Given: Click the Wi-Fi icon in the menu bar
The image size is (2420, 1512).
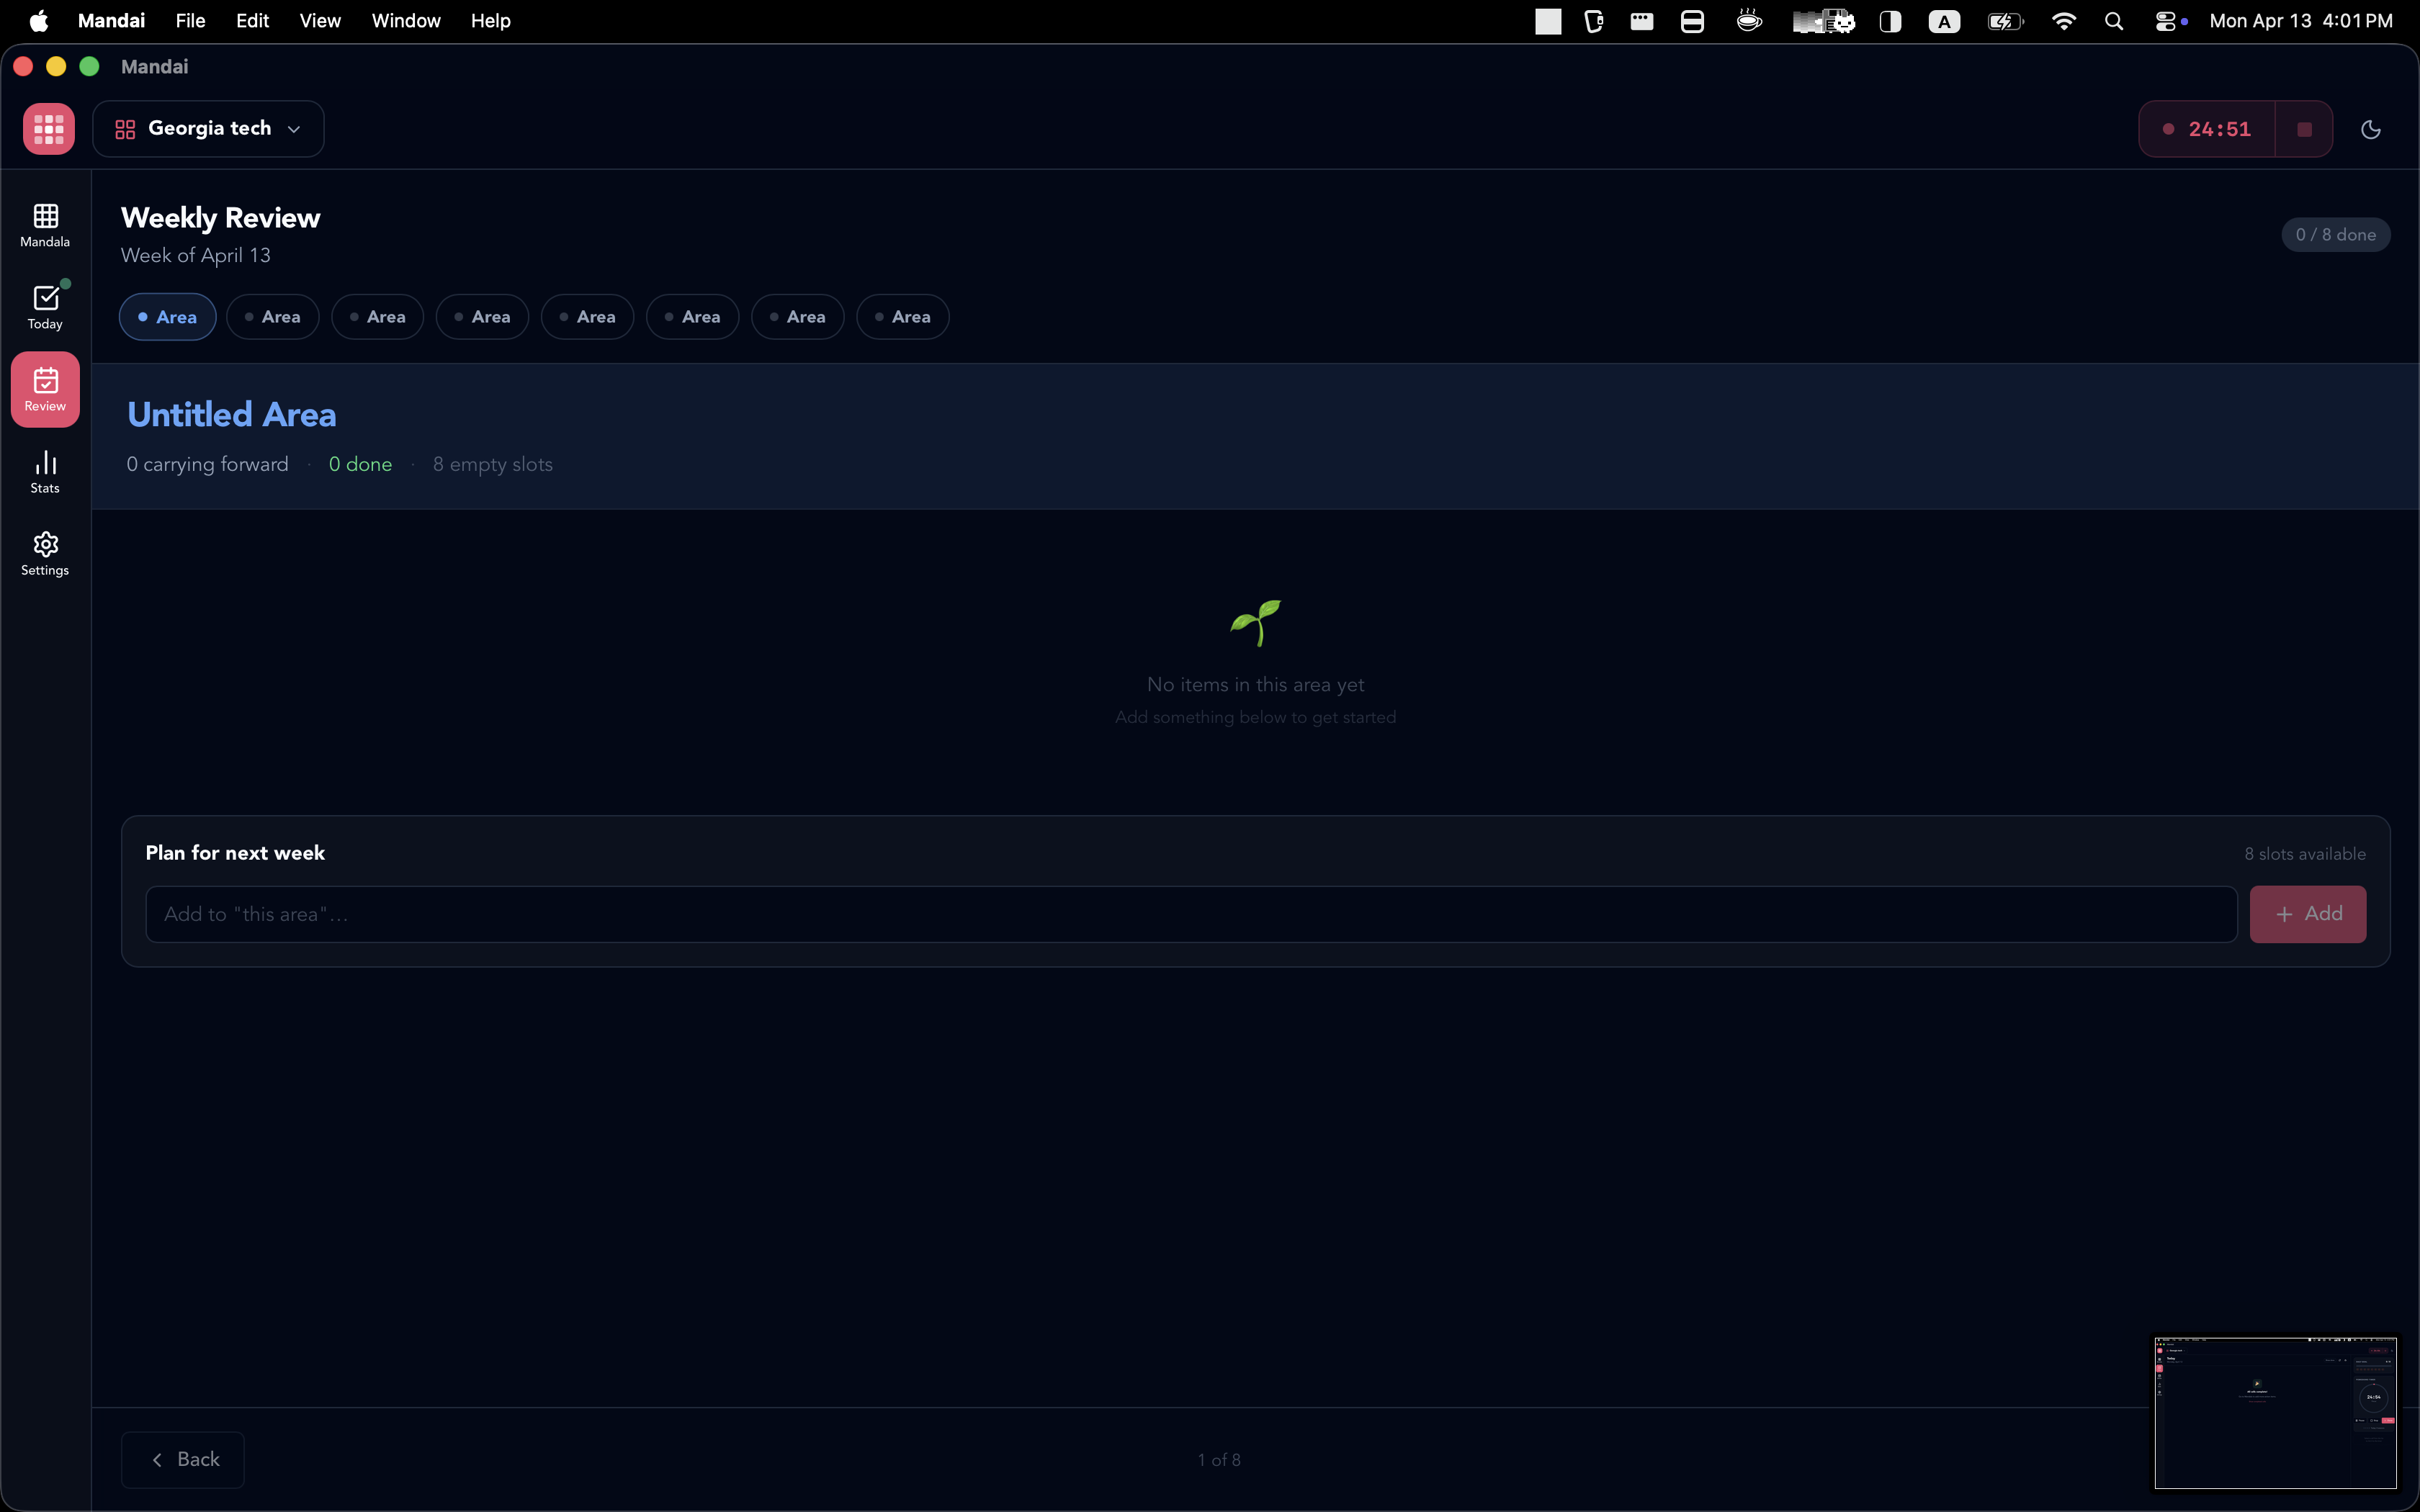Looking at the screenshot, I should point(2064,20).
